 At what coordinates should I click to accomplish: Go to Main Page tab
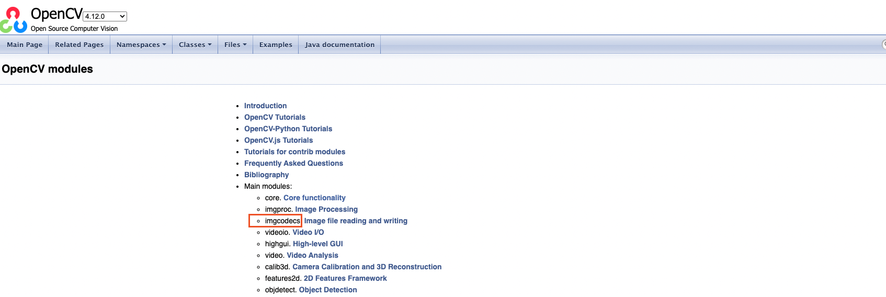click(x=25, y=44)
